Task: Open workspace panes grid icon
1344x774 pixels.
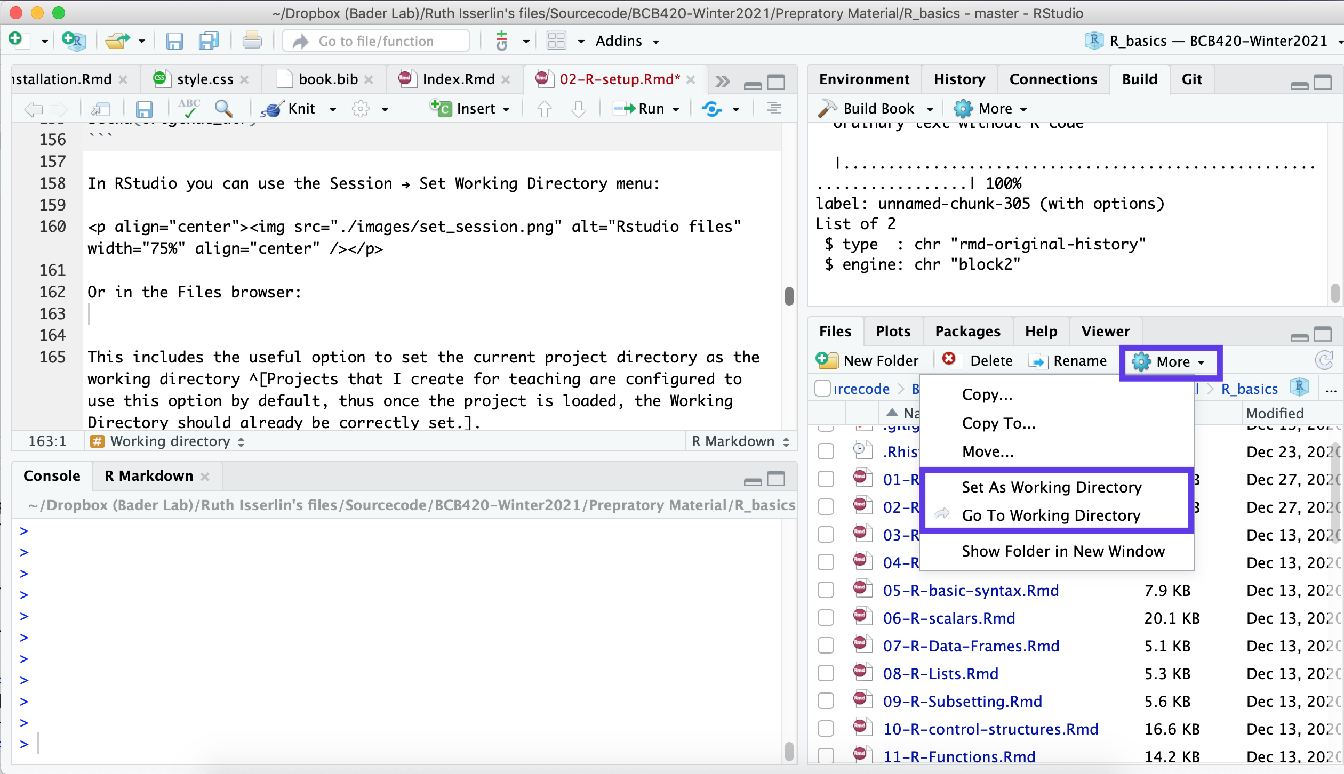Action: [x=556, y=41]
